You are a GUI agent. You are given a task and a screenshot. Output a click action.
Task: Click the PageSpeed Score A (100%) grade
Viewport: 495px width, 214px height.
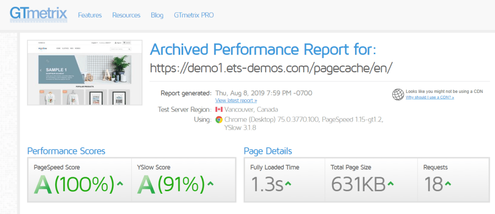[74, 183]
